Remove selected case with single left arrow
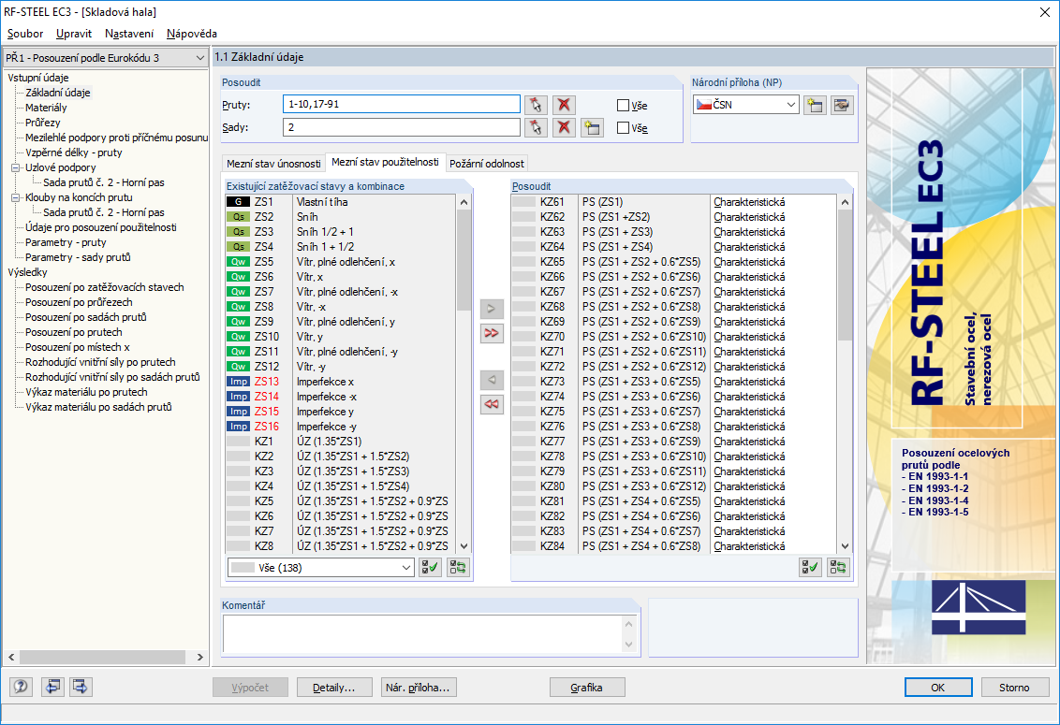Image resolution: width=1060 pixels, height=725 pixels. pyautogui.click(x=492, y=380)
